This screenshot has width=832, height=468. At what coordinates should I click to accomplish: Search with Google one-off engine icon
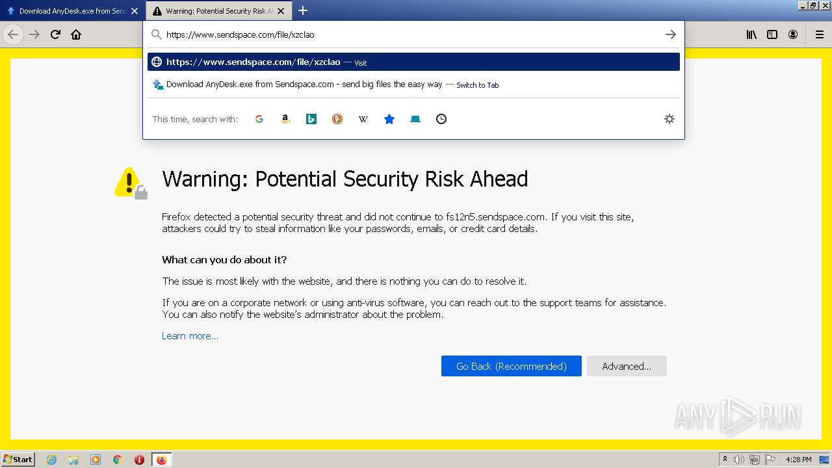pos(259,119)
